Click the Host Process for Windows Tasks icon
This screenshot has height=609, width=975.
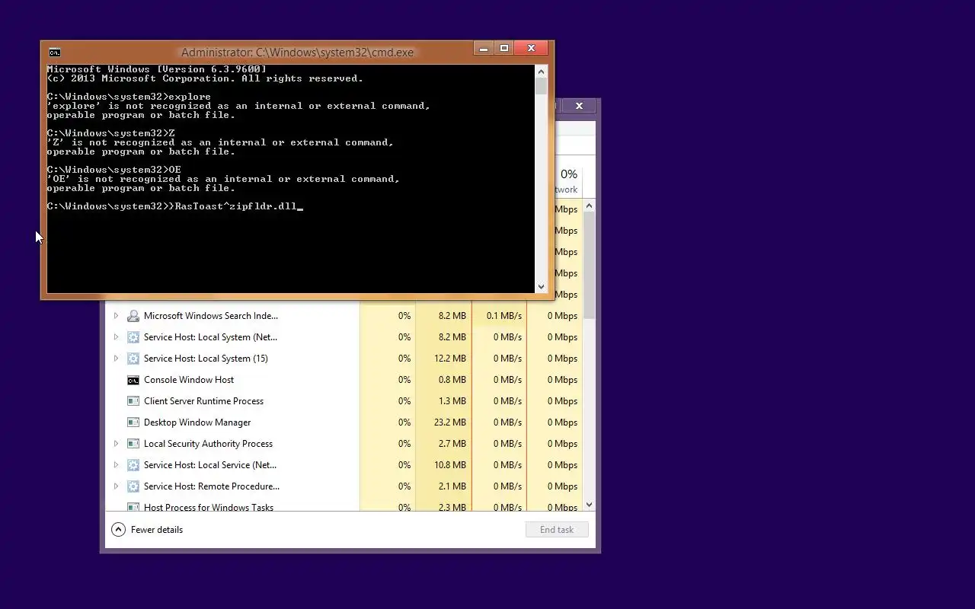click(x=133, y=507)
